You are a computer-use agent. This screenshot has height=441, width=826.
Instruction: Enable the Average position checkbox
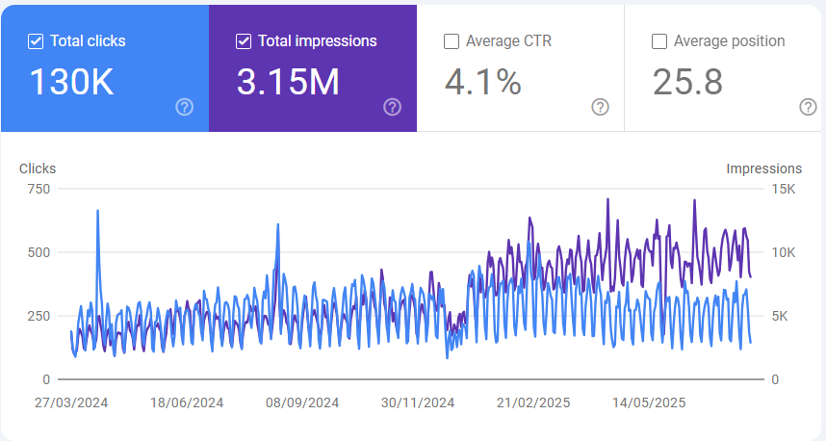tap(659, 41)
